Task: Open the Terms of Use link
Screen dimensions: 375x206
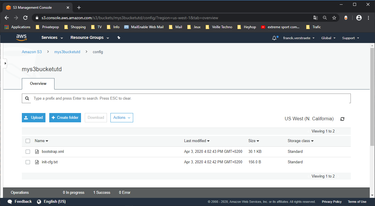Action: click(x=357, y=202)
